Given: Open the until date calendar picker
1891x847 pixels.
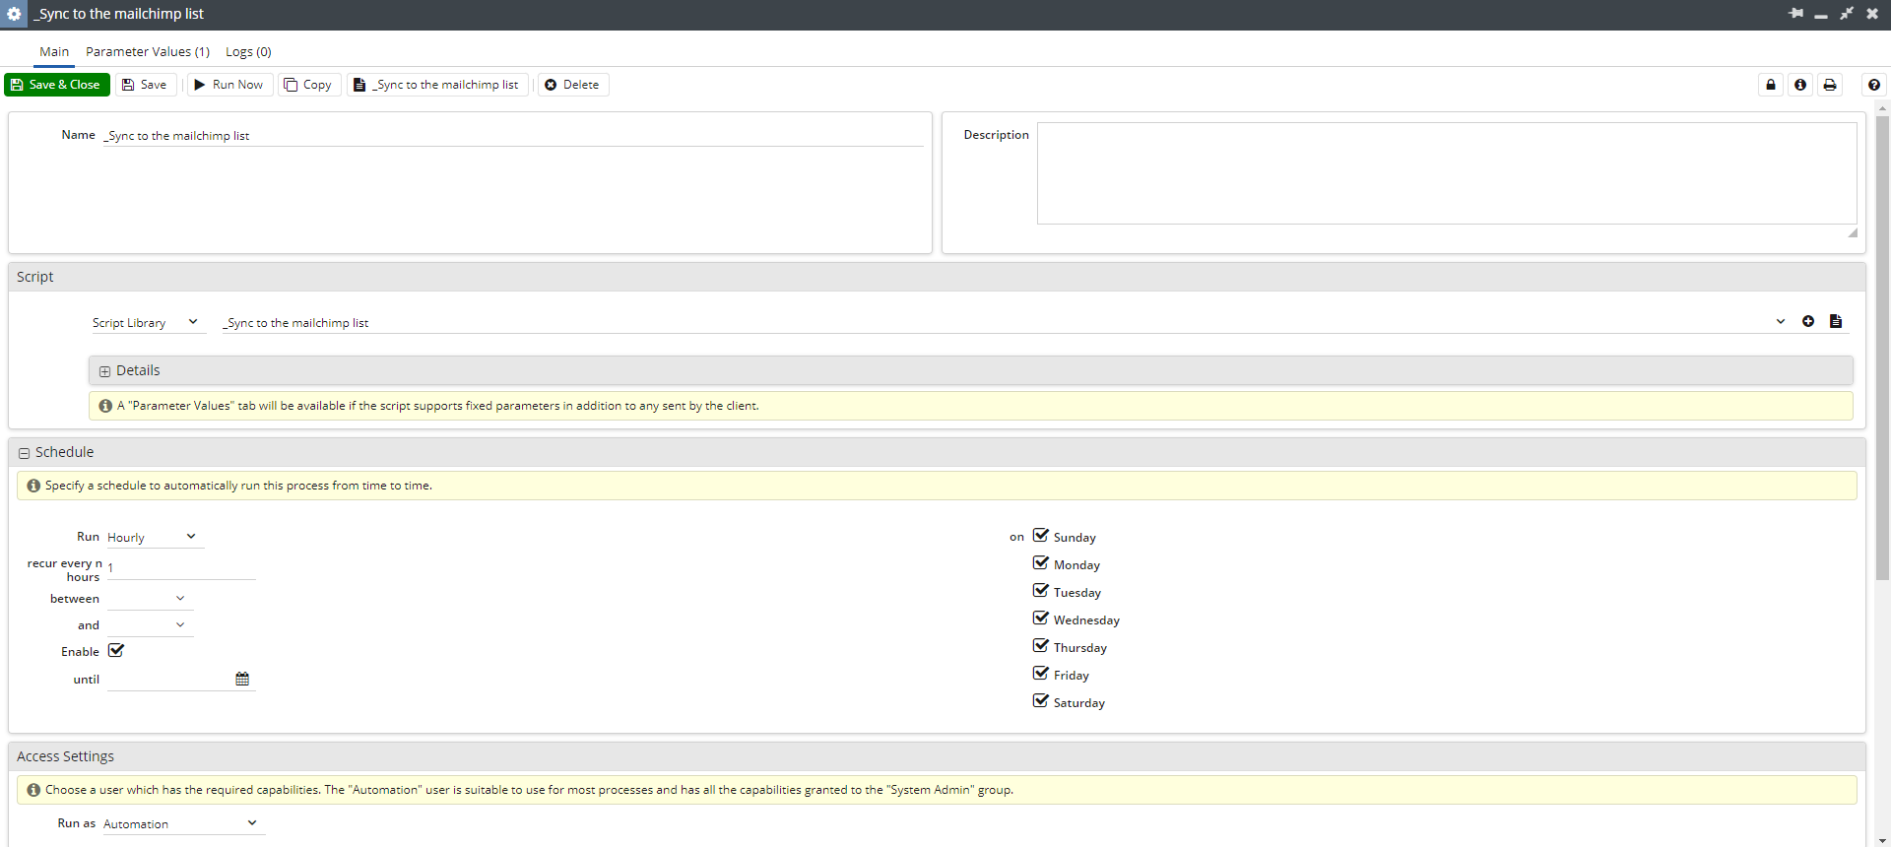Looking at the screenshot, I should tap(242, 679).
